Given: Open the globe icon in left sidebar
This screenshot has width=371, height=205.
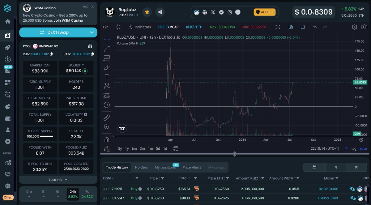Looking at the screenshot, I should pyautogui.click(x=8, y=186).
